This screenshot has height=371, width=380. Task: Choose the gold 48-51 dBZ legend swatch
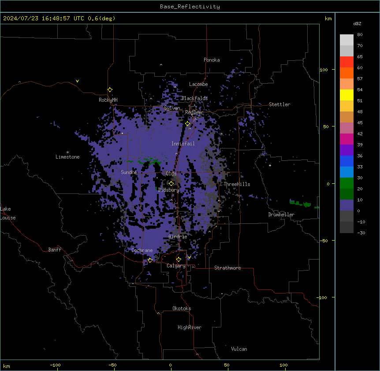coord(346,106)
